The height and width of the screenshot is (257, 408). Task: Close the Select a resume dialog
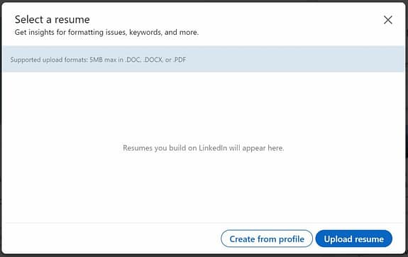(x=387, y=20)
